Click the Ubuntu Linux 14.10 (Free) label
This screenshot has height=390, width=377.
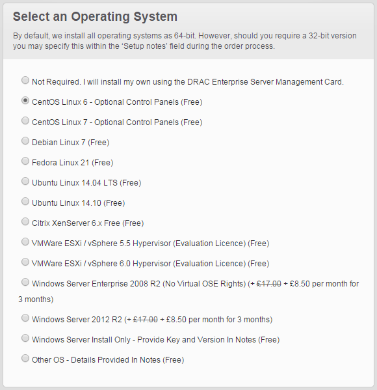click(79, 203)
